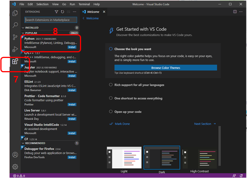This screenshot has width=247, height=178.
Task: Click the Mark Done link
Action: coord(120,124)
